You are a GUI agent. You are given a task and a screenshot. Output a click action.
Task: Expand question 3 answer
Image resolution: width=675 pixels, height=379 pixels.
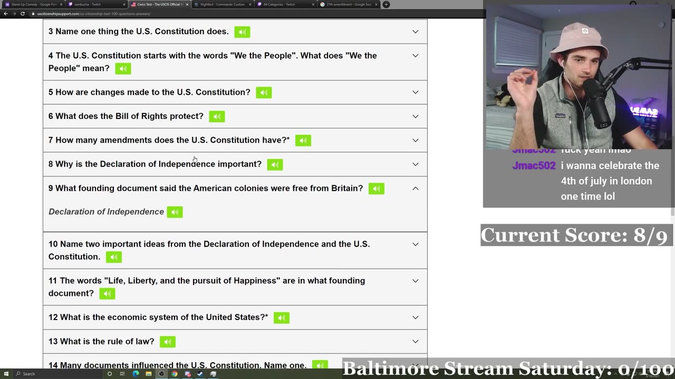coord(416,32)
